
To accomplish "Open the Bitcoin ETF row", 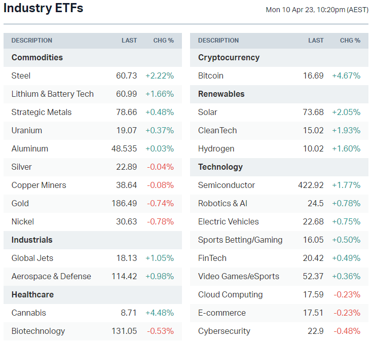I will pyautogui.click(x=210, y=75).
